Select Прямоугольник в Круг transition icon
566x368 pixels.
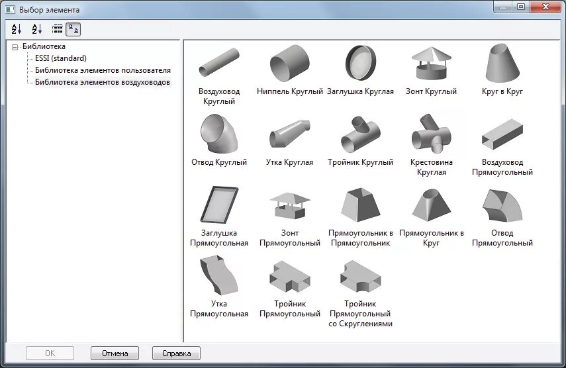[431, 205]
